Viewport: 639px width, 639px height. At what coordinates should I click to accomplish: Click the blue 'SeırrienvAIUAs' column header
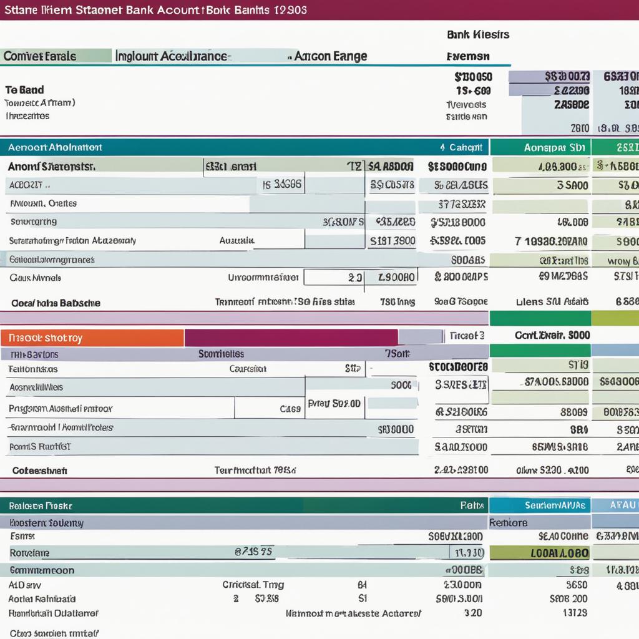pos(540,505)
